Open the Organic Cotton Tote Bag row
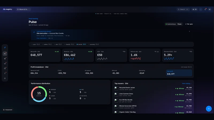214x120 pixels. click(x=153, y=112)
